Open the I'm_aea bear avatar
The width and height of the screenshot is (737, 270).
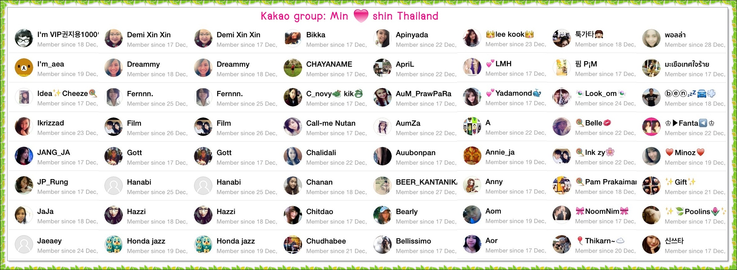(24, 68)
